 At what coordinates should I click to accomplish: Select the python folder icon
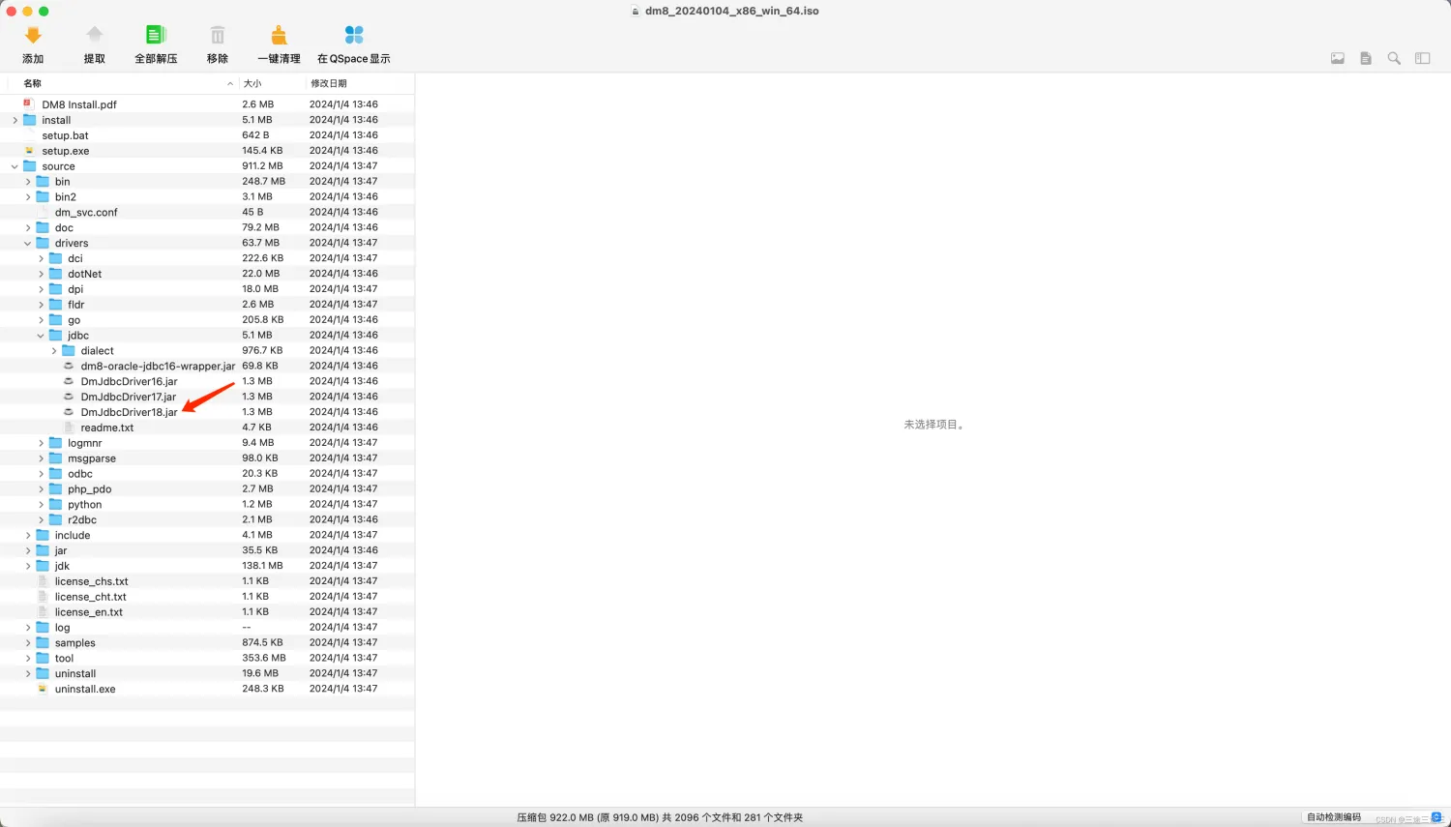[56, 504]
